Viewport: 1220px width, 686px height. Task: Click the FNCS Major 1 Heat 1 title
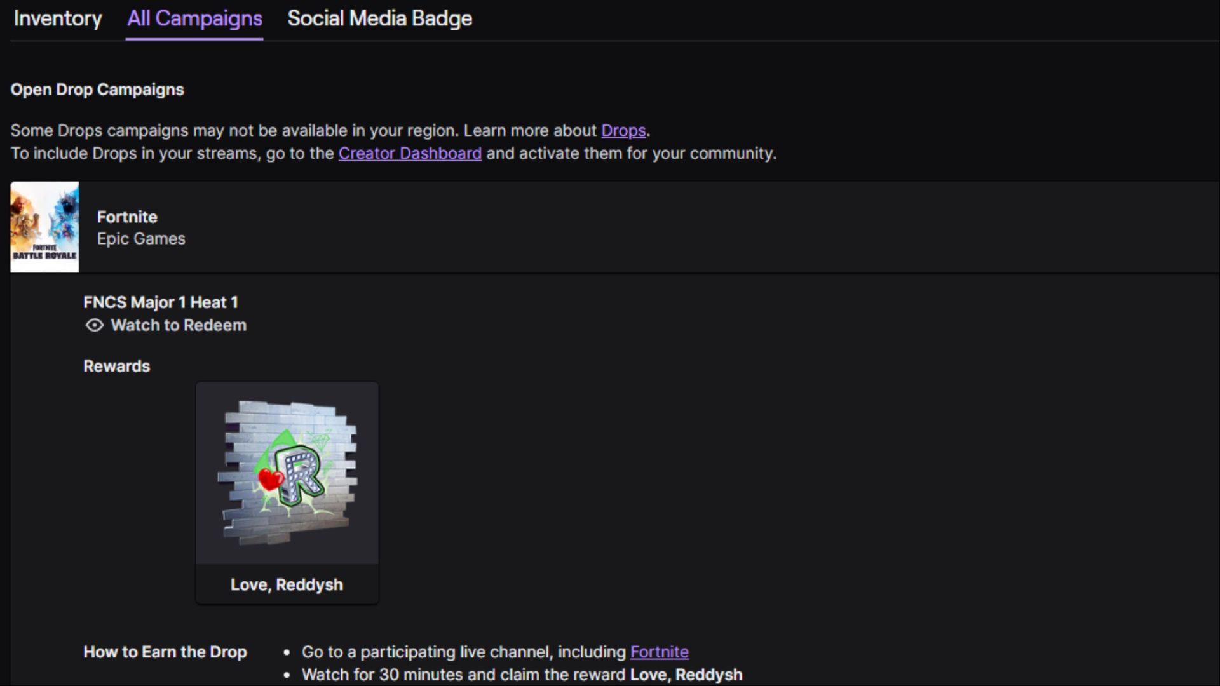point(161,302)
